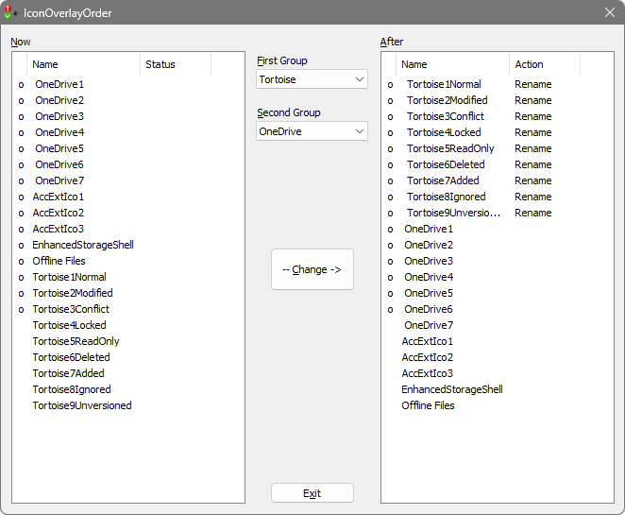Click the Exit button
This screenshot has width=625, height=515.
312,493
